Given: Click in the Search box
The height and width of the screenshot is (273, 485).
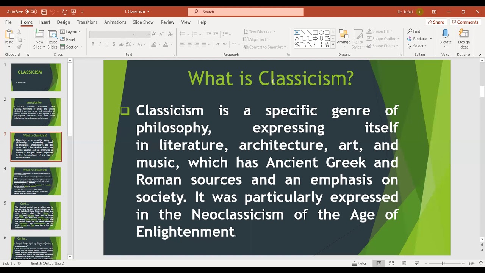Looking at the screenshot, I should [246, 12].
